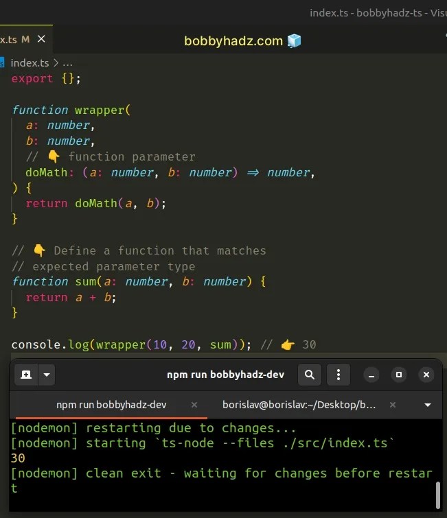Close the index.ts editor tab

pyautogui.click(x=41, y=39)
